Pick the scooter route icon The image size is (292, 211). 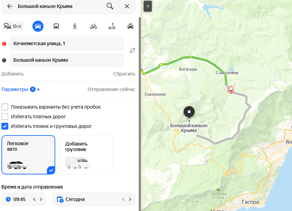112,26
